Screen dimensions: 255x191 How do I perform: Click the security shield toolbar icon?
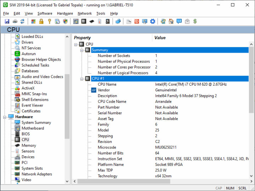[x=66, y=21]
